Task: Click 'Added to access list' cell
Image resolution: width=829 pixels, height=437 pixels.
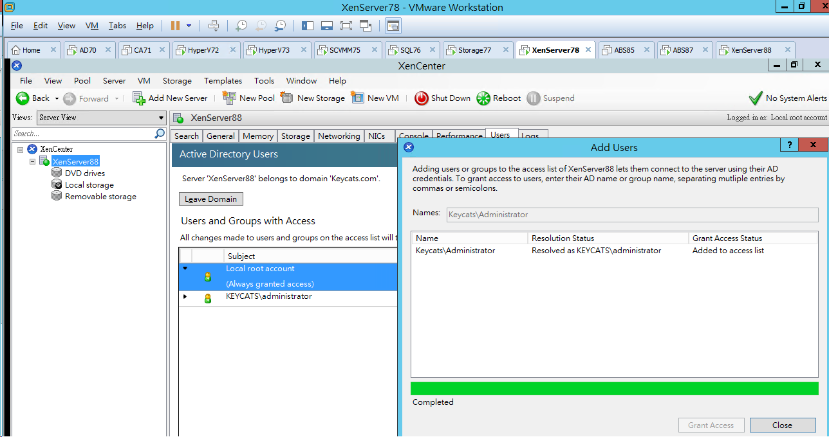Action: pos(728,251)
